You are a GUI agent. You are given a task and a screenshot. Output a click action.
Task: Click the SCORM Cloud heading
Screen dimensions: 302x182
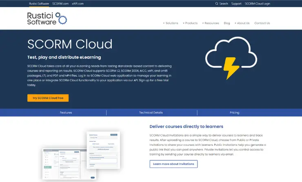[70, 44]
